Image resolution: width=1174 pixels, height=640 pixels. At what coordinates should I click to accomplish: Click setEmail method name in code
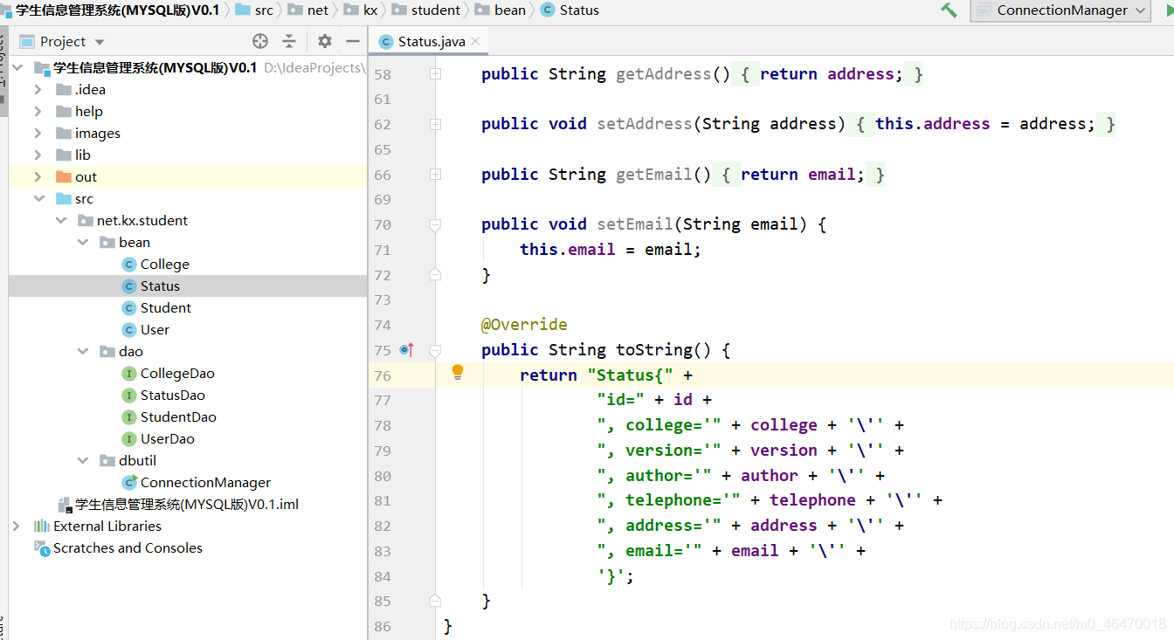(x=635, y=224)
